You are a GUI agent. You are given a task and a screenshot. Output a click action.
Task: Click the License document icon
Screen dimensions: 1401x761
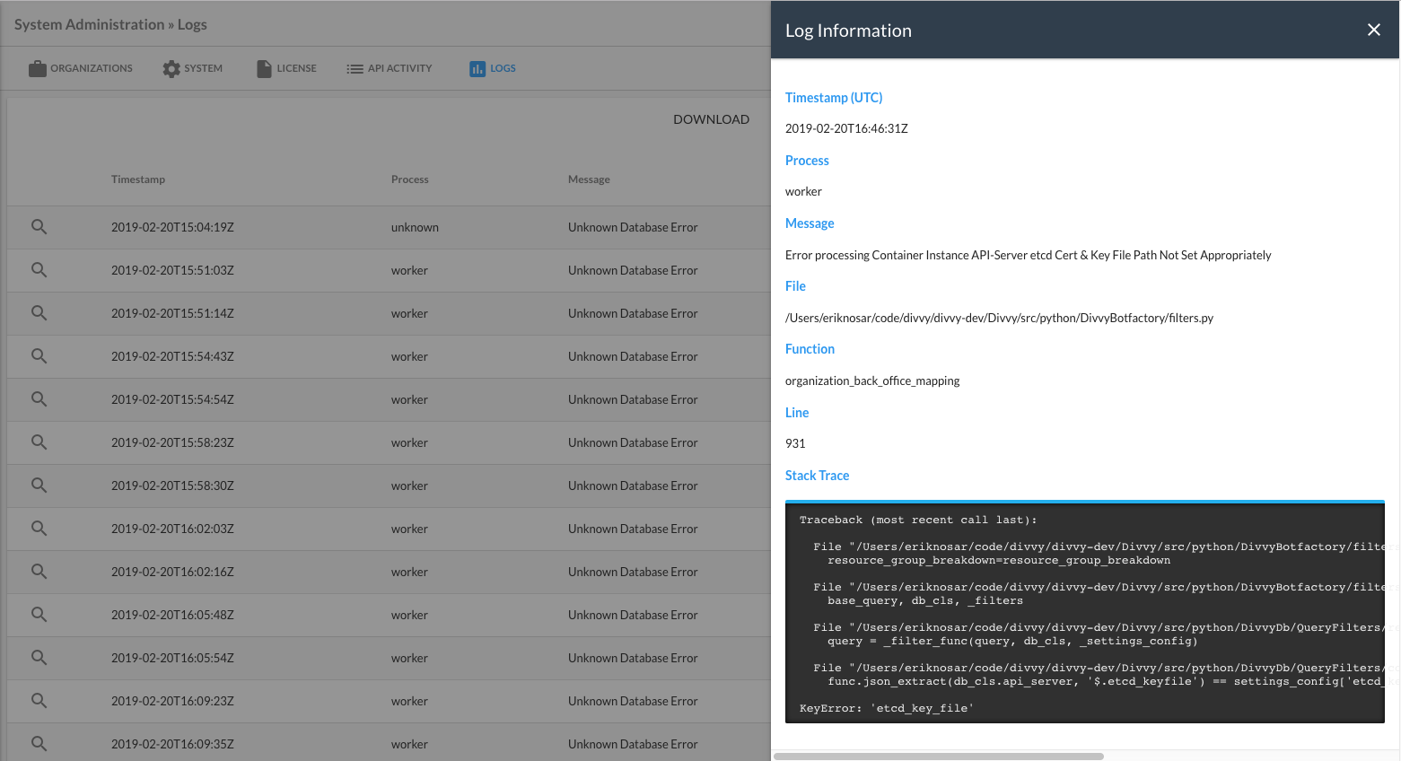(264, 68)
